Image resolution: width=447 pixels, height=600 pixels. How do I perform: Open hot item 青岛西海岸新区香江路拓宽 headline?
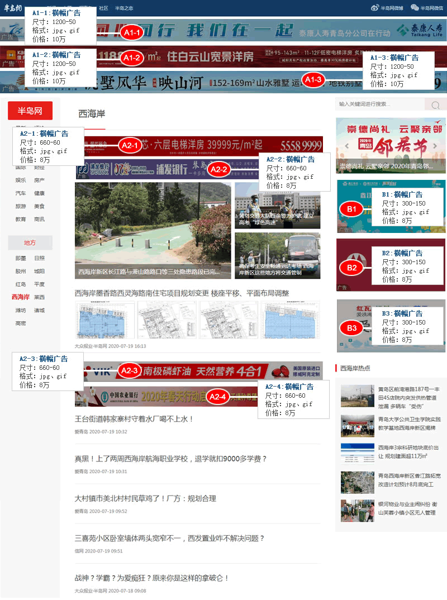tap(409, 480)
